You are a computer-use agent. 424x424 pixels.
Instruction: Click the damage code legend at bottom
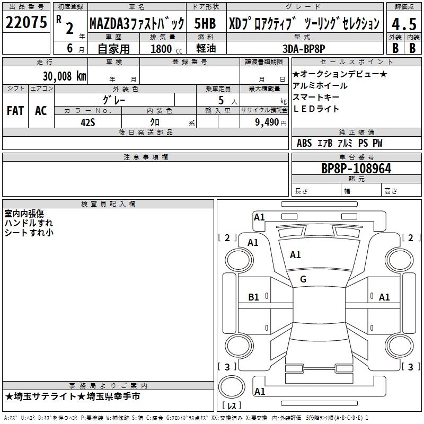click(x=186, y=418)
